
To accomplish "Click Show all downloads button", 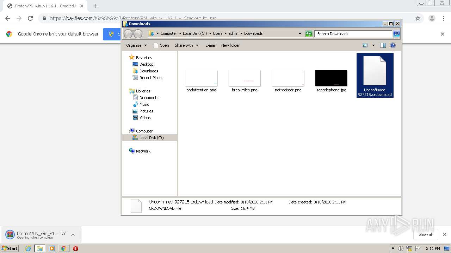I will tap(426, 234).
